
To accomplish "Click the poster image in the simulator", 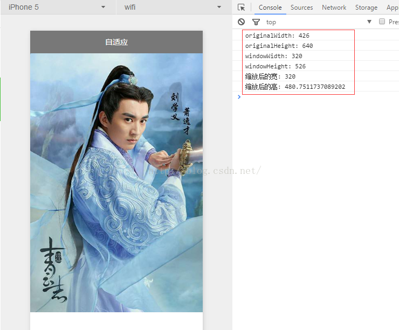I will 116,182.
